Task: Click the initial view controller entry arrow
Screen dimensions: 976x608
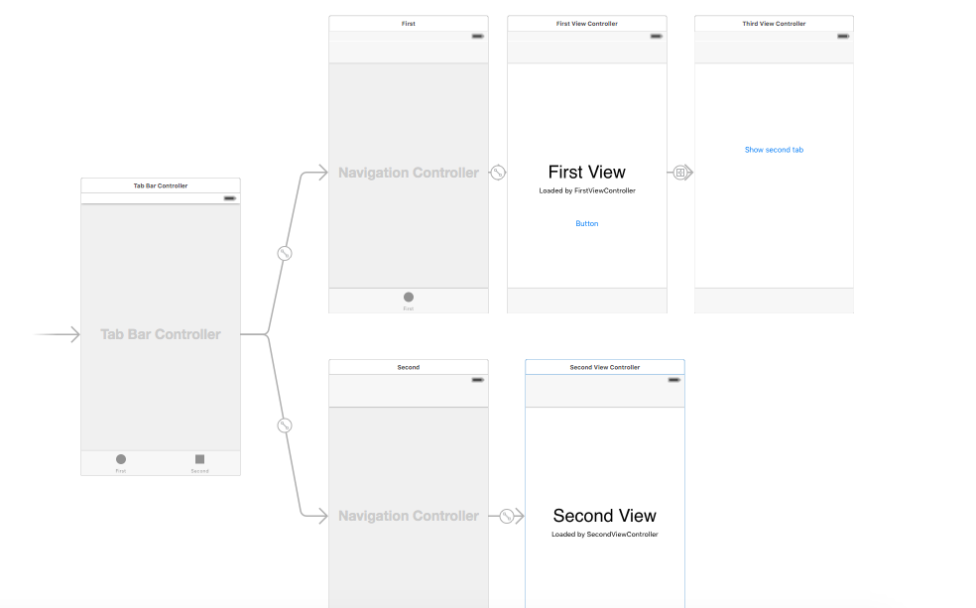Action: click(58, 334)
